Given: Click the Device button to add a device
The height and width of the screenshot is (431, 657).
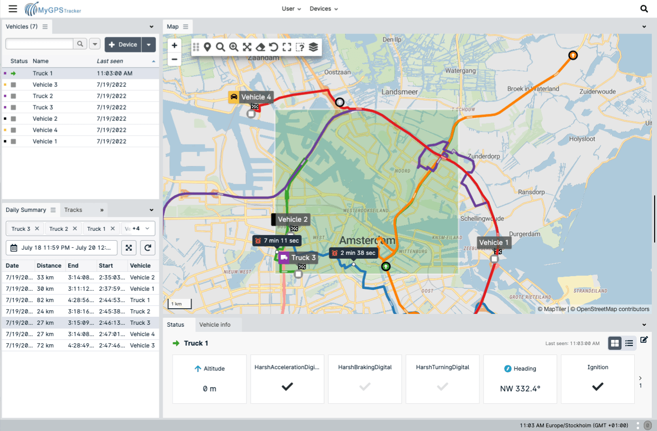Looking at the screenshot, I should (123, 44).
